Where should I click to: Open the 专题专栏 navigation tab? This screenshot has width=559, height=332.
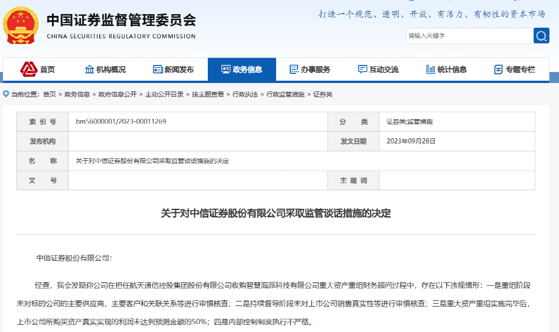click(515, 69)
